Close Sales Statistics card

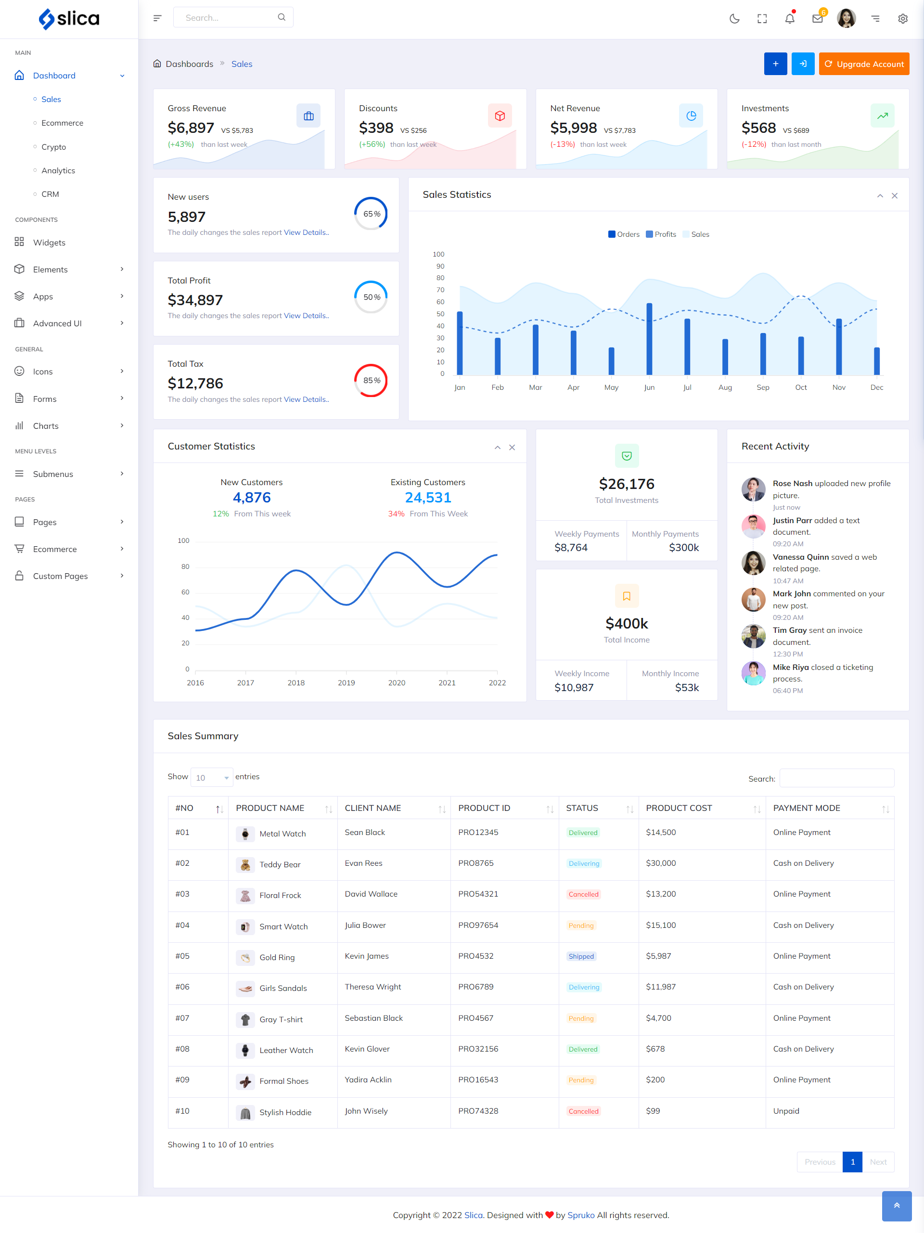point(895,196)
